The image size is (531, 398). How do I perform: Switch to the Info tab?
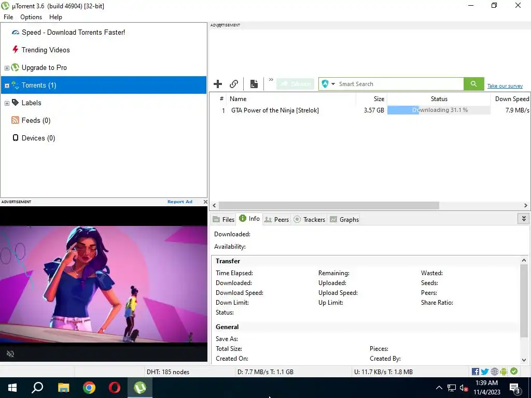click(x=249, y=219)
